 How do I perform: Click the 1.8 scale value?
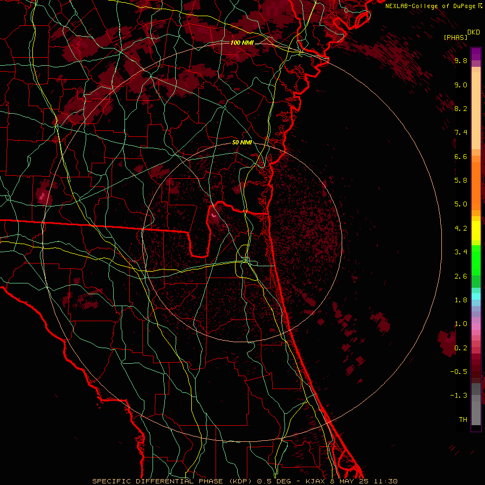[461, 300]
